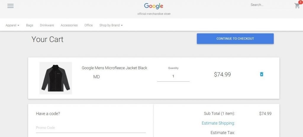Click the Google logo in the header
Viewport: 303px width, 137px height.
[154, 6]
